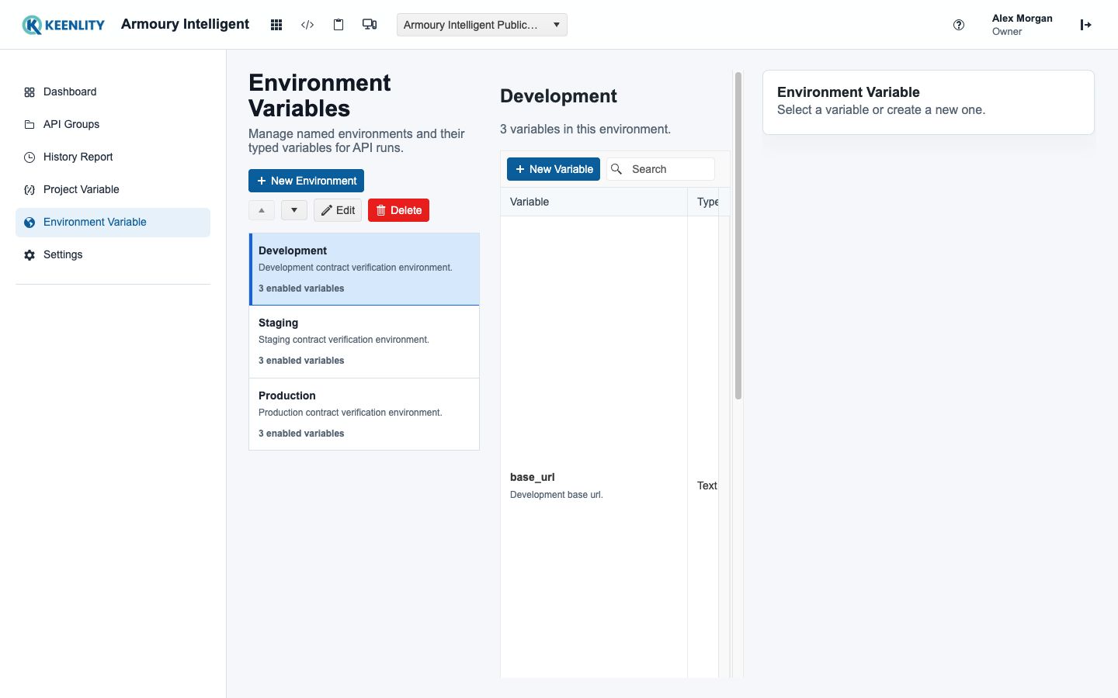Click the clipboard icon in header
The height and width of the screenshot is (698, 1118).
point(339,25)
